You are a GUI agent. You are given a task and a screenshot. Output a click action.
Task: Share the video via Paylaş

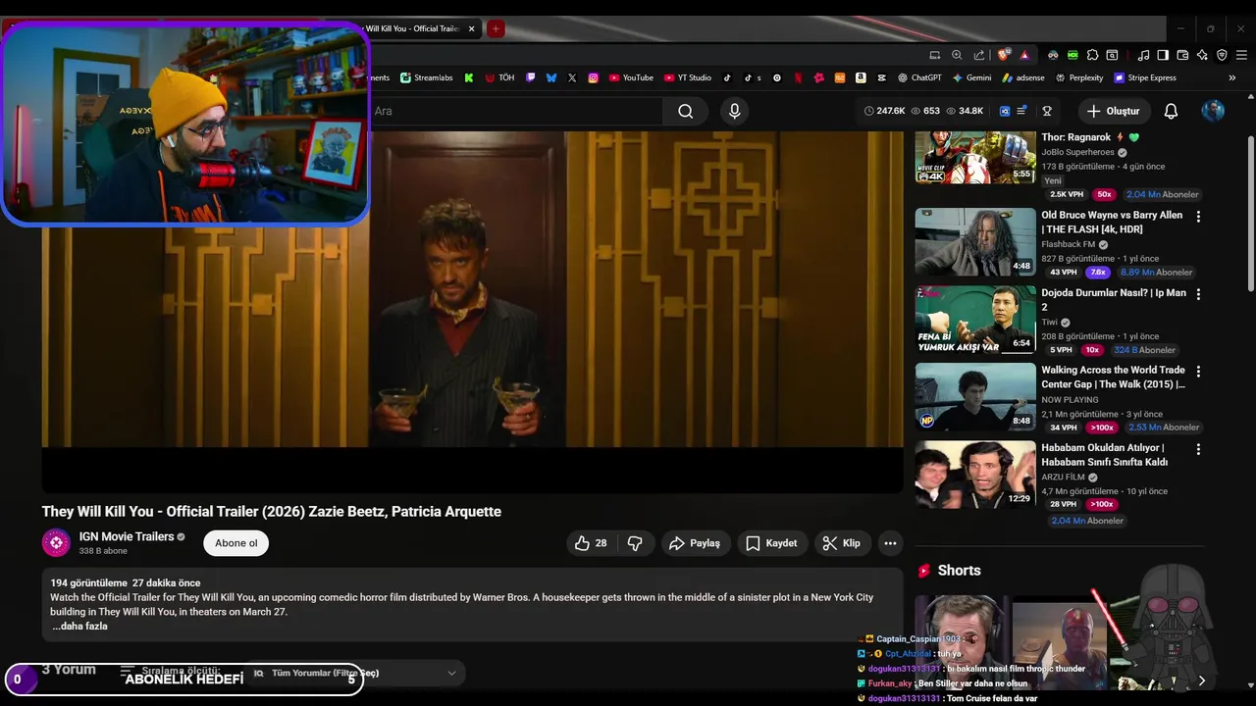694,543
